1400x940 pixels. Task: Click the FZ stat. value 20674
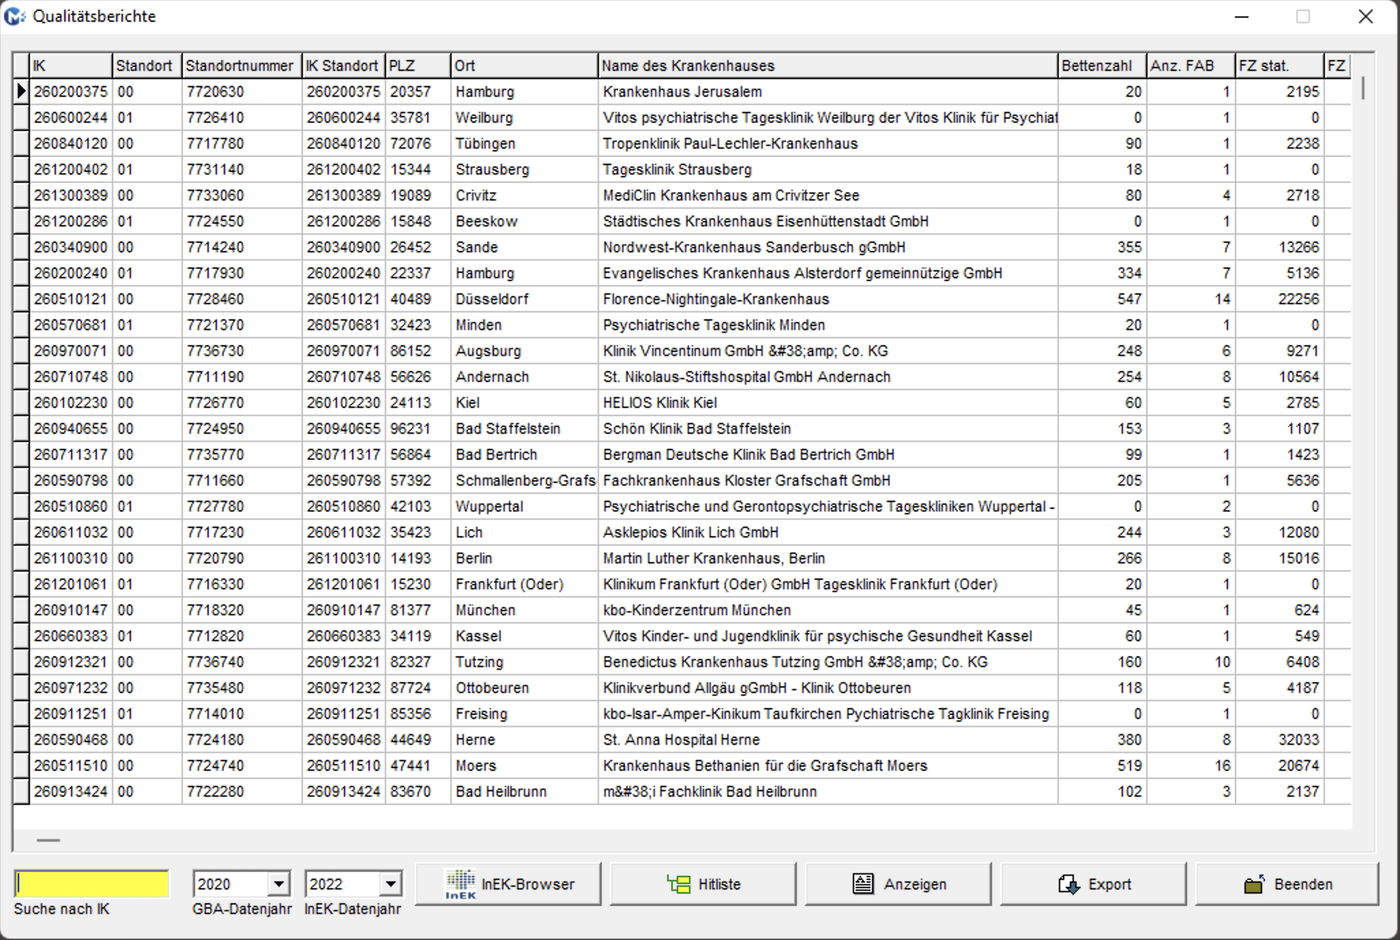[1280, 765]
